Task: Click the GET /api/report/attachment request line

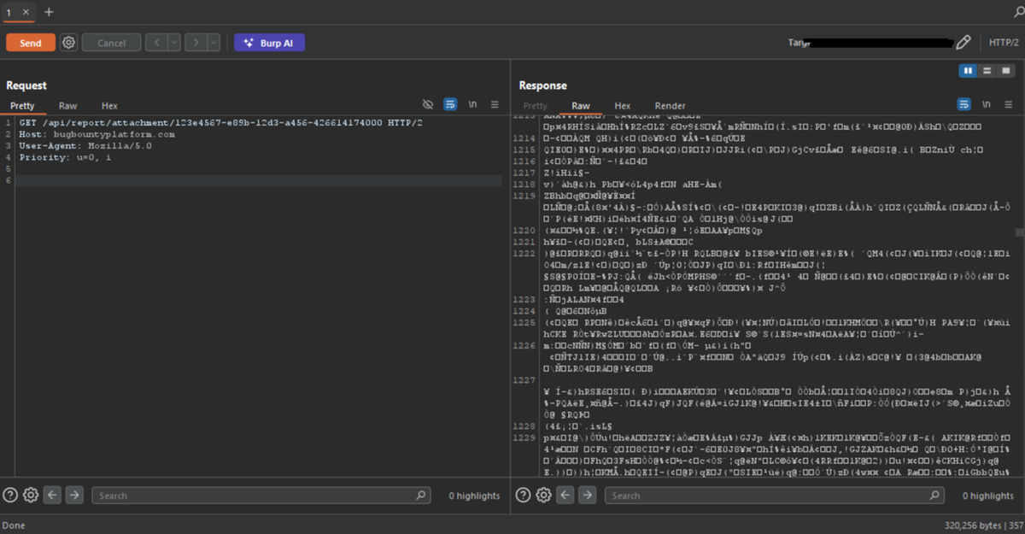Action: (x=220, y=122)
